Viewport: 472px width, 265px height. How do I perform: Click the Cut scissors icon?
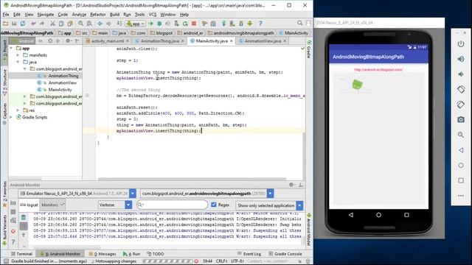52,24
